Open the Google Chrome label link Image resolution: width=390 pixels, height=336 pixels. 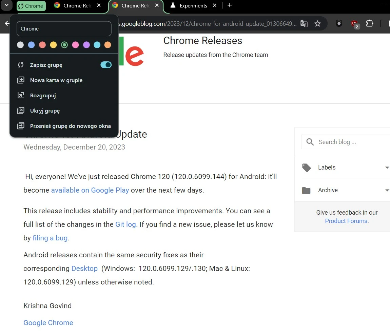pos(48,322)
